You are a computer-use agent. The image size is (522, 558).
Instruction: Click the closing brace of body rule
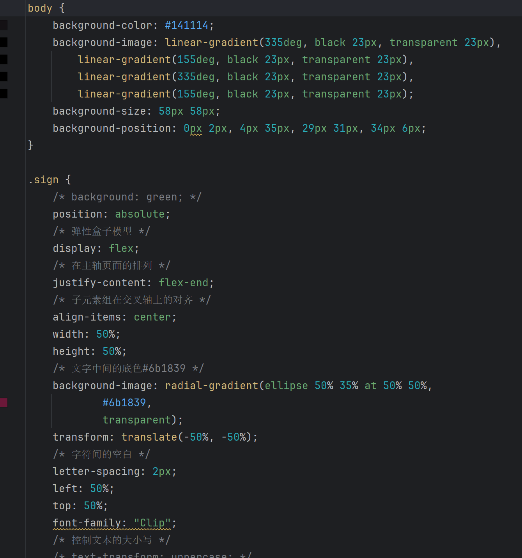point(31,145)
